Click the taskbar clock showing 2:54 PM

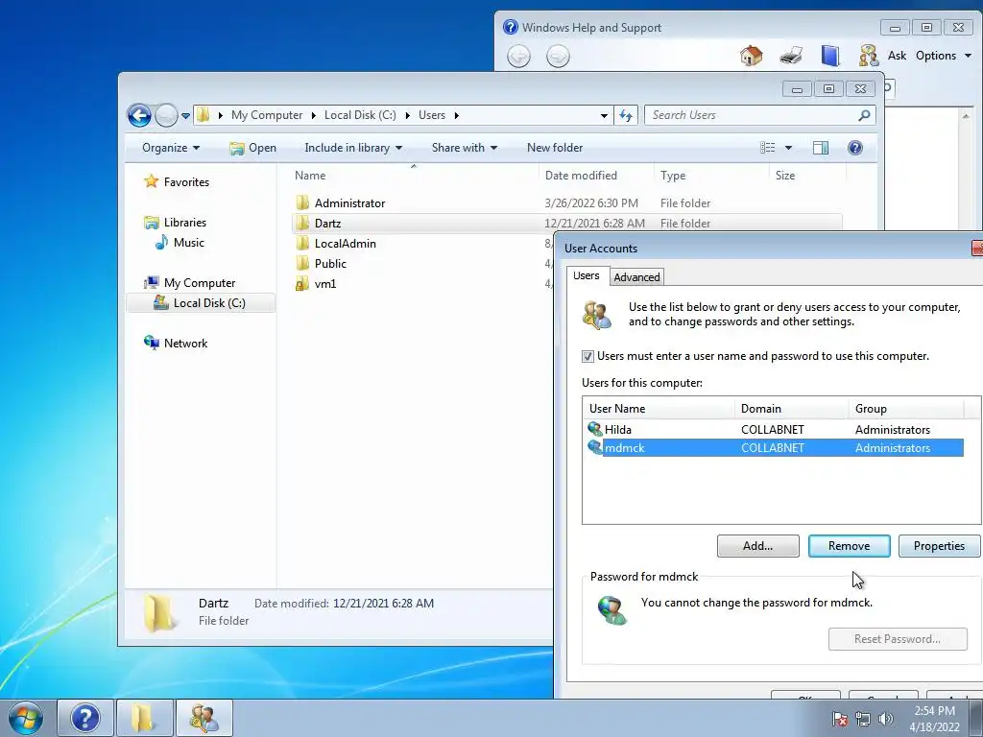[934, 719]
